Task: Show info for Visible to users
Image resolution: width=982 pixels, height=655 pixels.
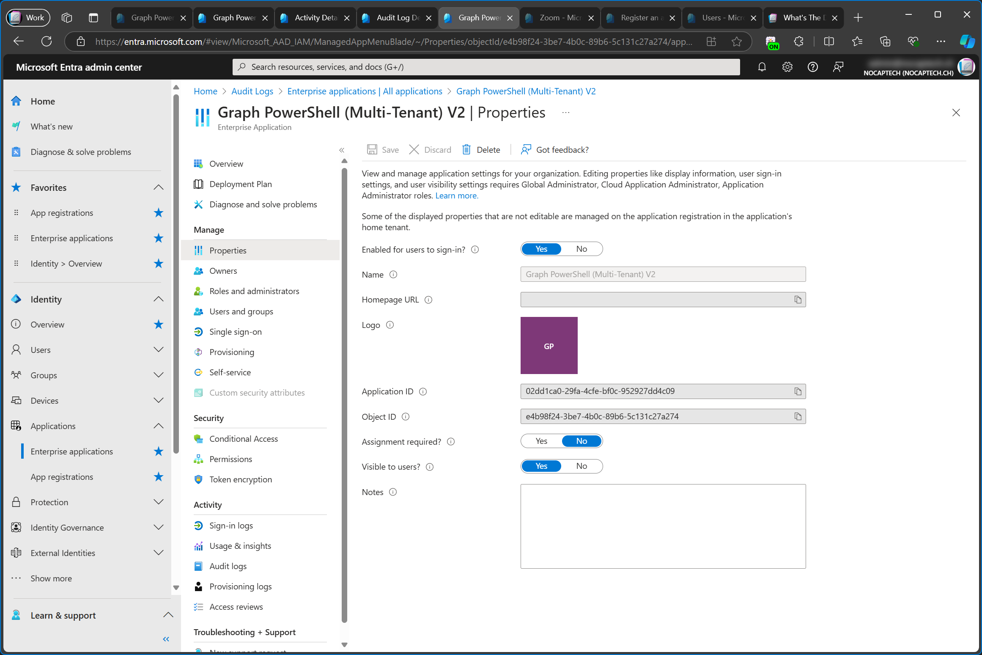Action: [430, 467]
